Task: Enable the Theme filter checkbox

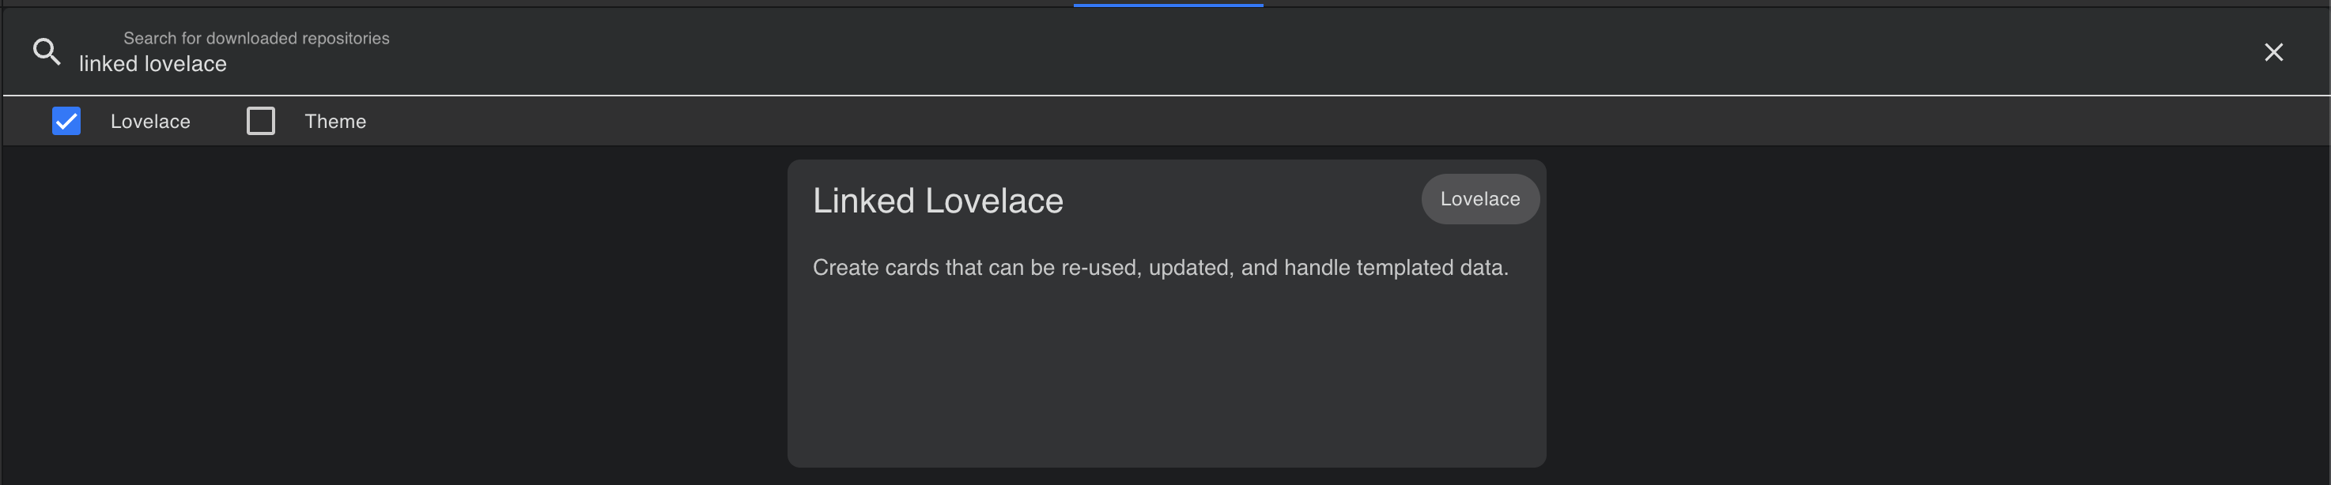Action: [x=261, y=121]
